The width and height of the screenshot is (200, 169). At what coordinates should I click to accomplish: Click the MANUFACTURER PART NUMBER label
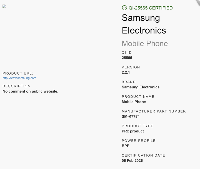154,111
